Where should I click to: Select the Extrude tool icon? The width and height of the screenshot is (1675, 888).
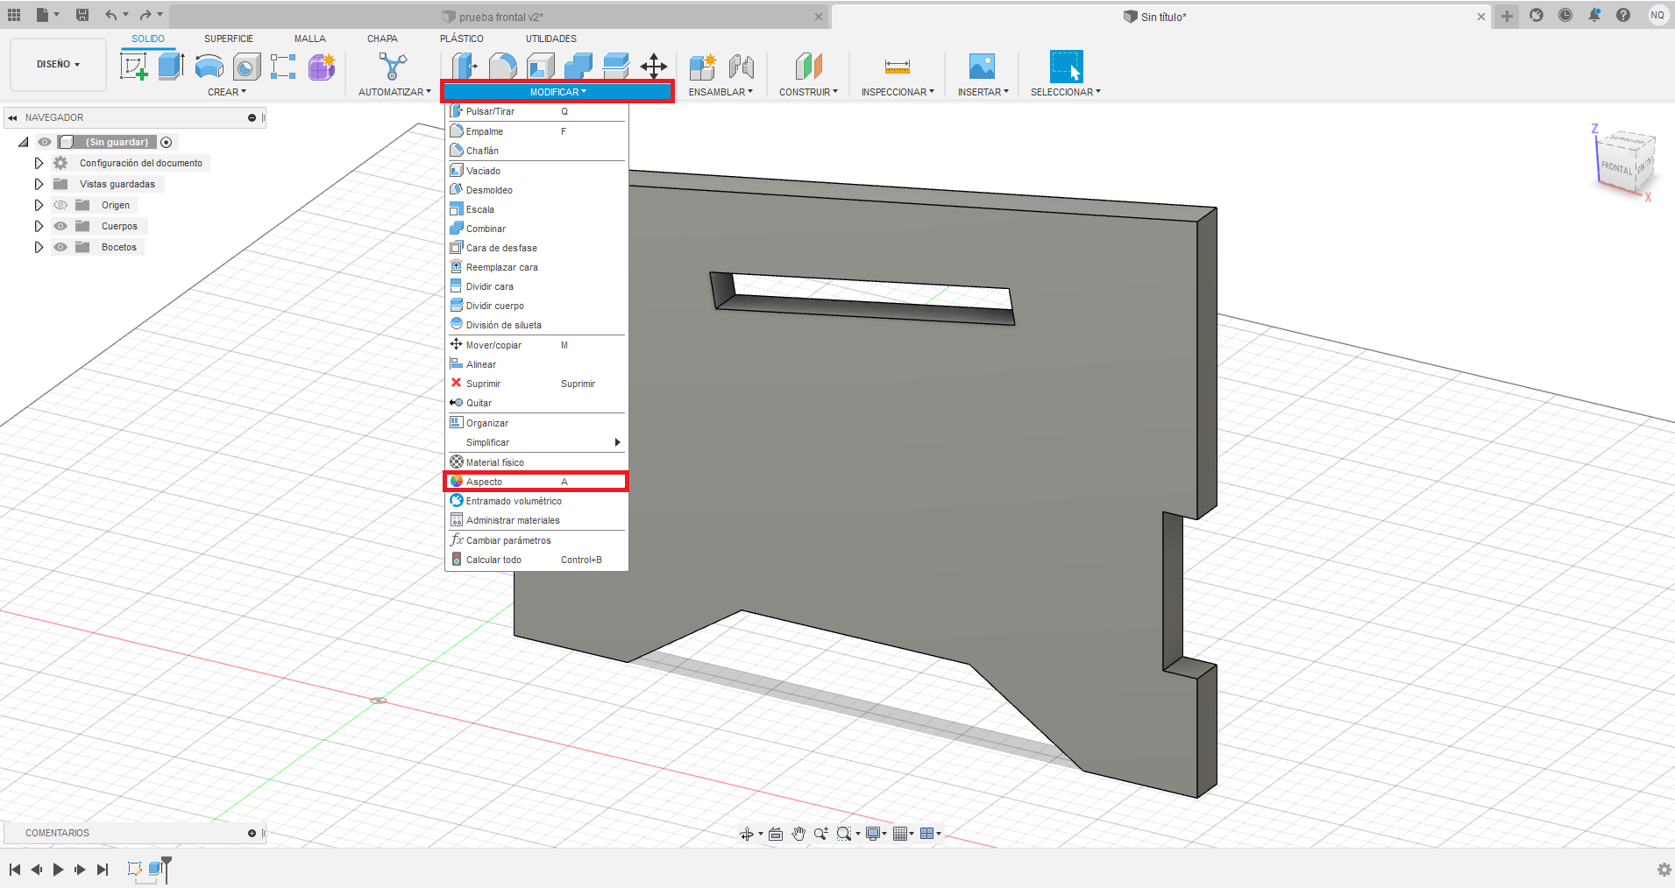[171, 67]
